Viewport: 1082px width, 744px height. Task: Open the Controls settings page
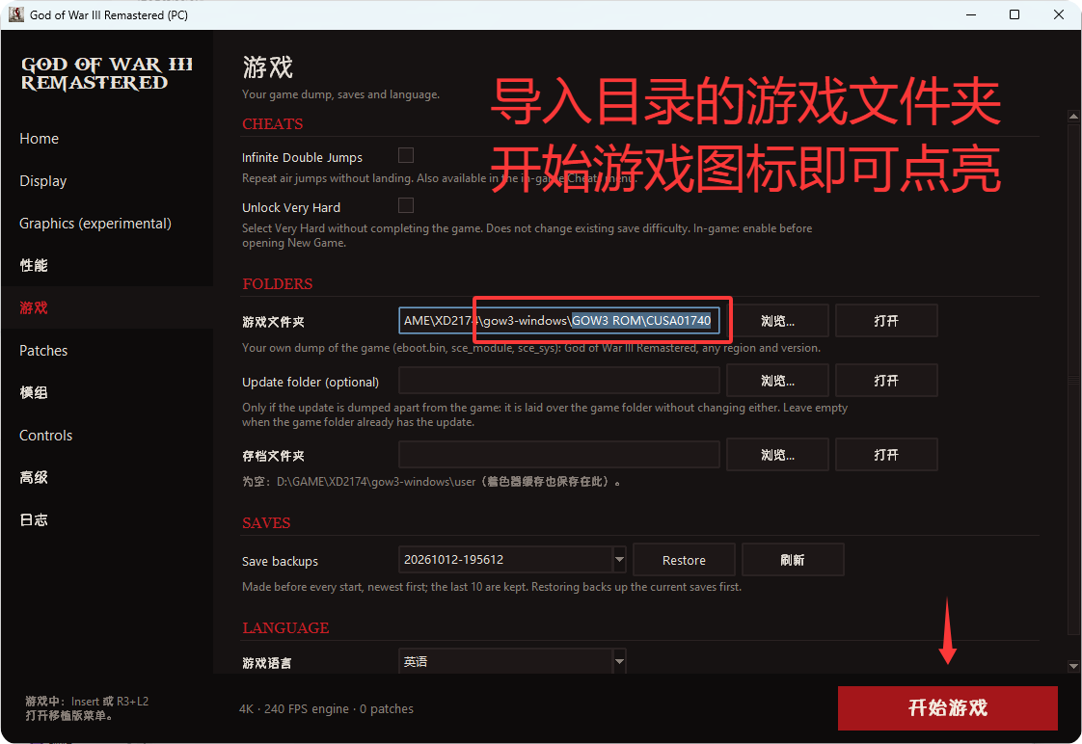click(45, 435)
